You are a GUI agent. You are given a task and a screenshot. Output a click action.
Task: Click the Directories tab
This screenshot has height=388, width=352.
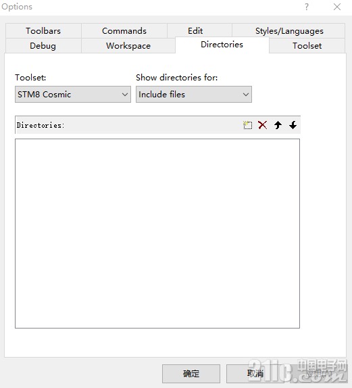click(222, 45)
